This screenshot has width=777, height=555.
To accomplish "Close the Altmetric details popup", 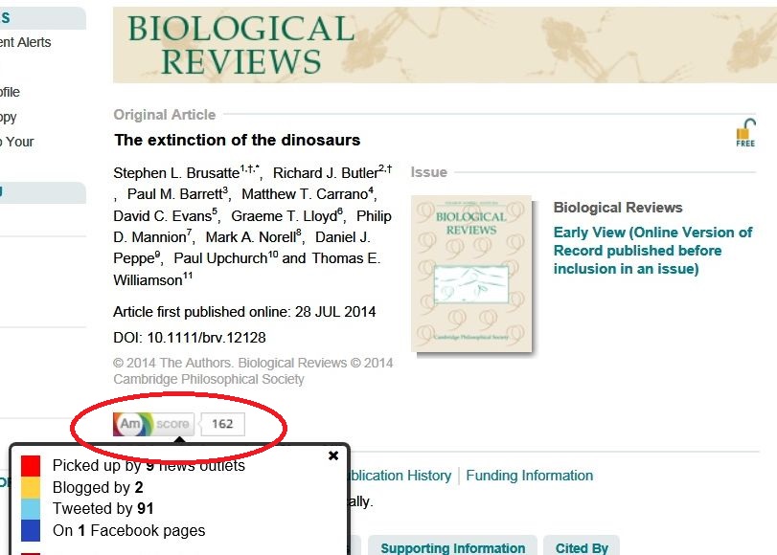I will coord(333,455).
